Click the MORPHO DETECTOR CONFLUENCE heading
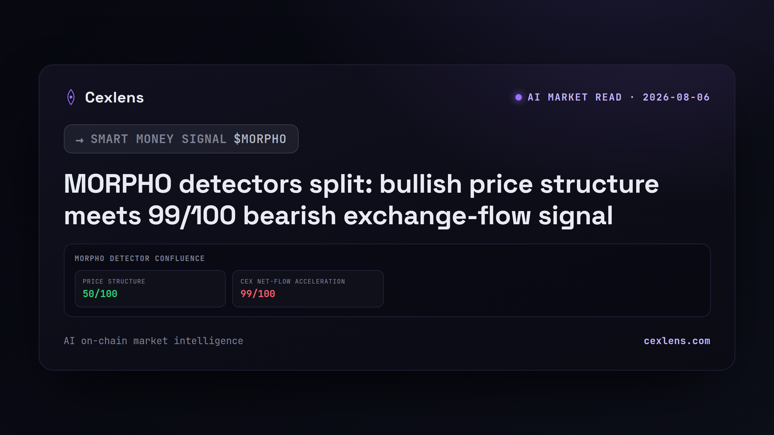Viewport: 774px width, 435px height. click(140, 258)
